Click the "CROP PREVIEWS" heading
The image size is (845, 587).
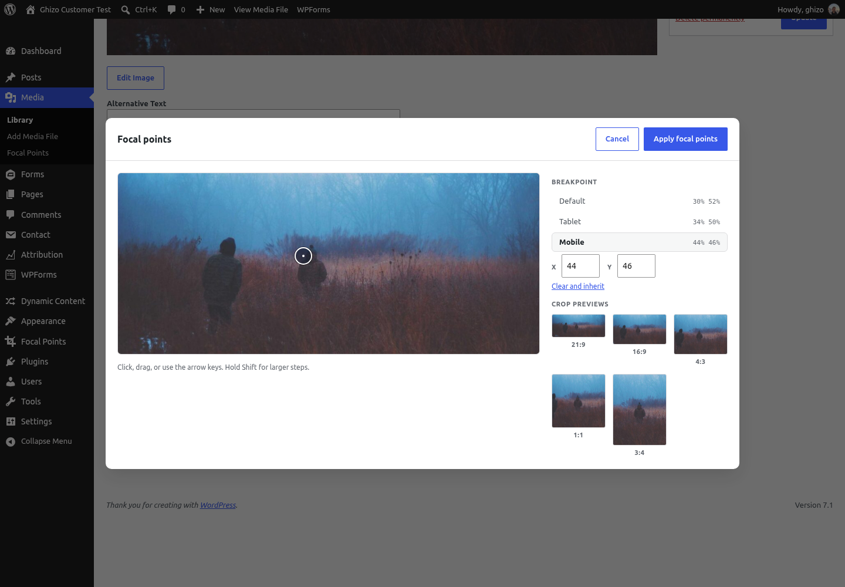pyautogui.click(x=580, y=304)
